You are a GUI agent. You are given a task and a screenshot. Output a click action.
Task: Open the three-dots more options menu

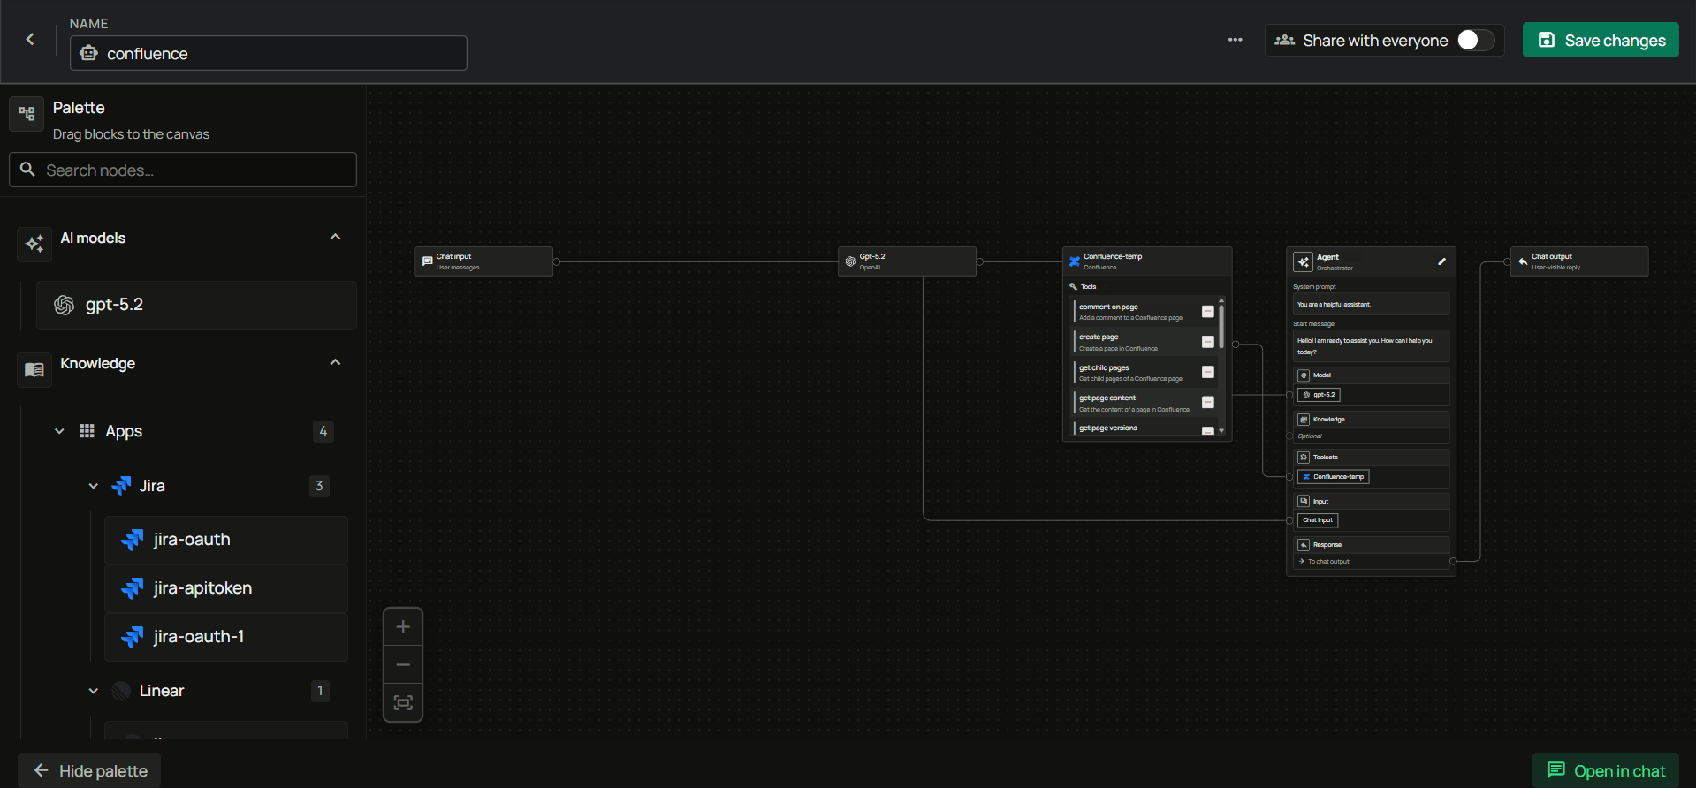click(x=1235, y=40)
